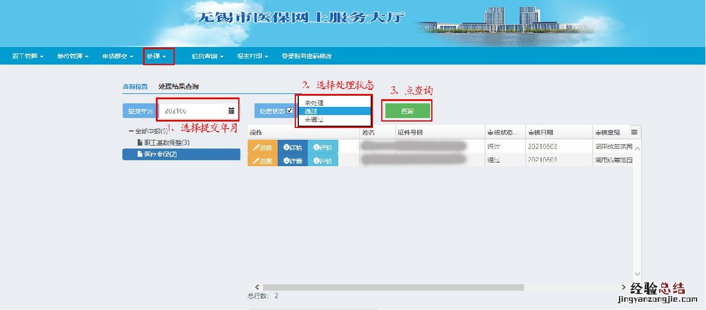The image size is (706, 310).
Task: Click the green 查询 button
Action: pyautogui.click(x=407, y=110)
